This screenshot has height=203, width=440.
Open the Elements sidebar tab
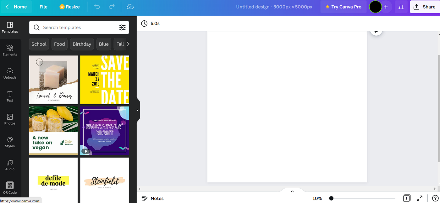point(10,50)
